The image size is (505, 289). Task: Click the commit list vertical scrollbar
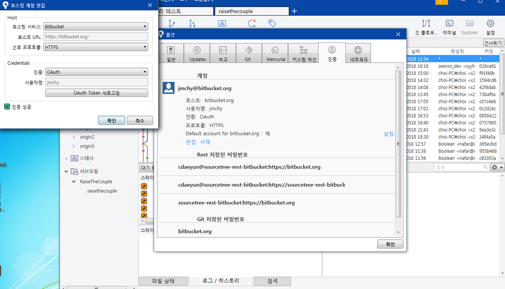[x=502, y=94]
